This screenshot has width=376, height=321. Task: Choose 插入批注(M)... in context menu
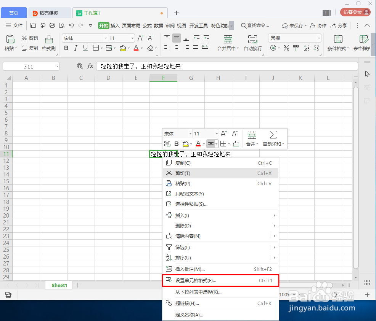pyautogui.click(x=220, y=269)
